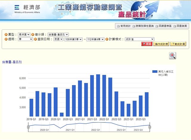Click the 下載統計圖 button
The image size is (191, 140).
178,44
